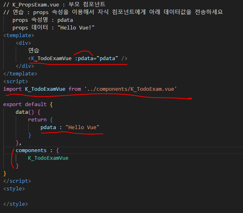Click the closing </template> tag
The width and height of the screenshot is (243, 213).
(x=20, y=73)
